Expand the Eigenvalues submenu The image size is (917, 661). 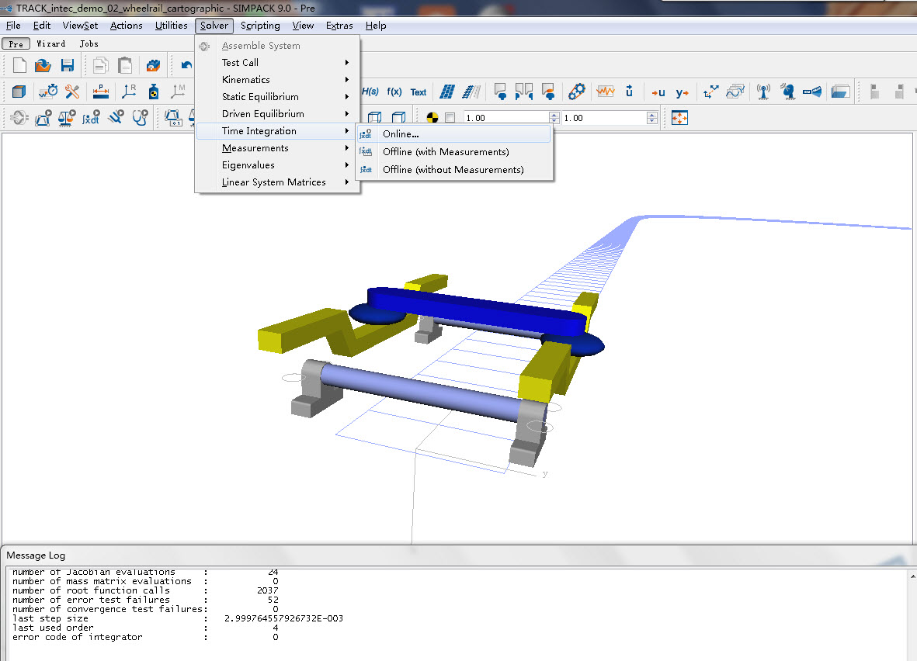[x=277, y=164]
